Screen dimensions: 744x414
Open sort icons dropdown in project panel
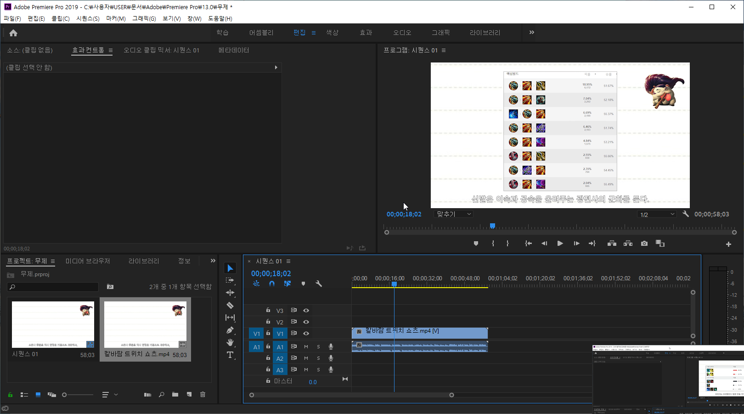coord(110,394)
